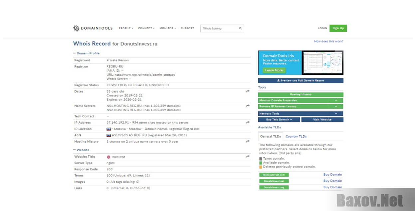Expand the Network Tools dropdown arrow
This screenshot has width=415, height=211.
click(336, 114)
